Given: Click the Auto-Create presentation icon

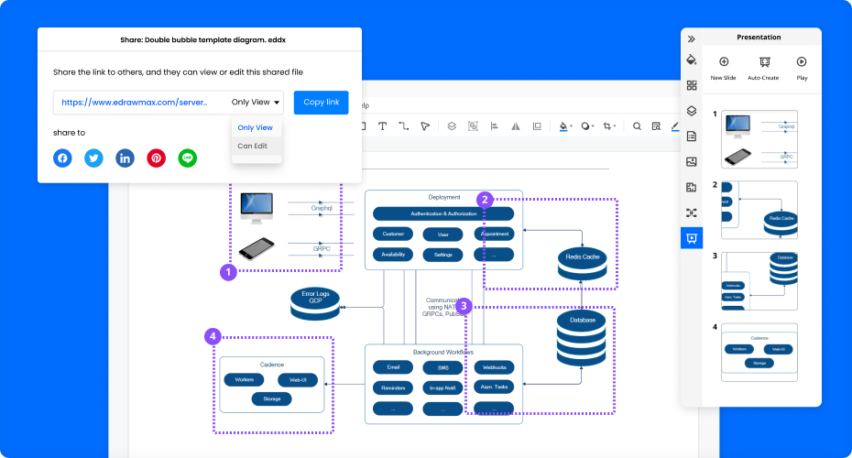Looking at the screenshot, I should pyautogui.click(x=763, y=62).
